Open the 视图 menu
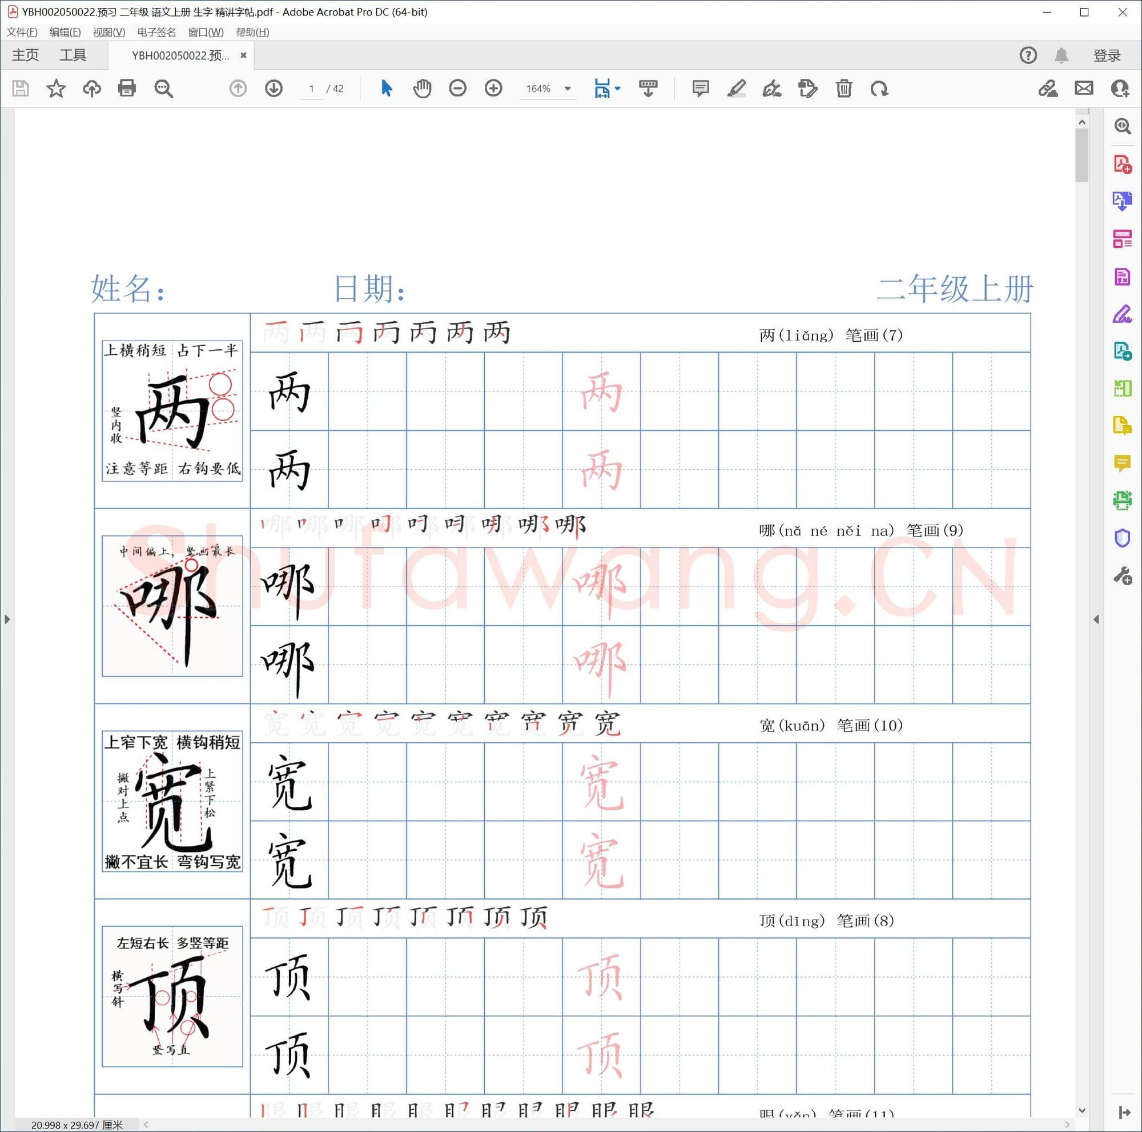The height and width of the screenshot is (1132, 1142). [108, 32]
